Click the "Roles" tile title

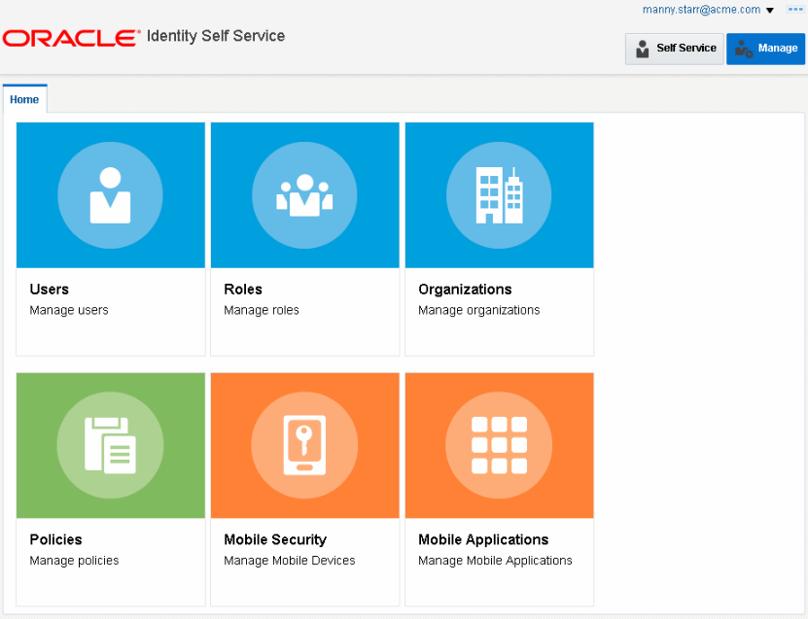pyautogui.click(x=243, y=290)
